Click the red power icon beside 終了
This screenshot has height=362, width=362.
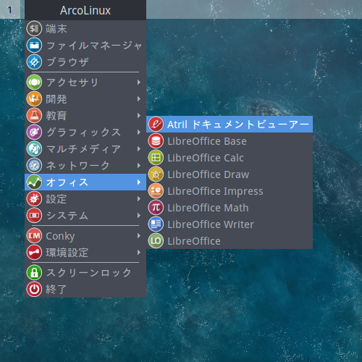pyautogui.click(x=34, y=289)
